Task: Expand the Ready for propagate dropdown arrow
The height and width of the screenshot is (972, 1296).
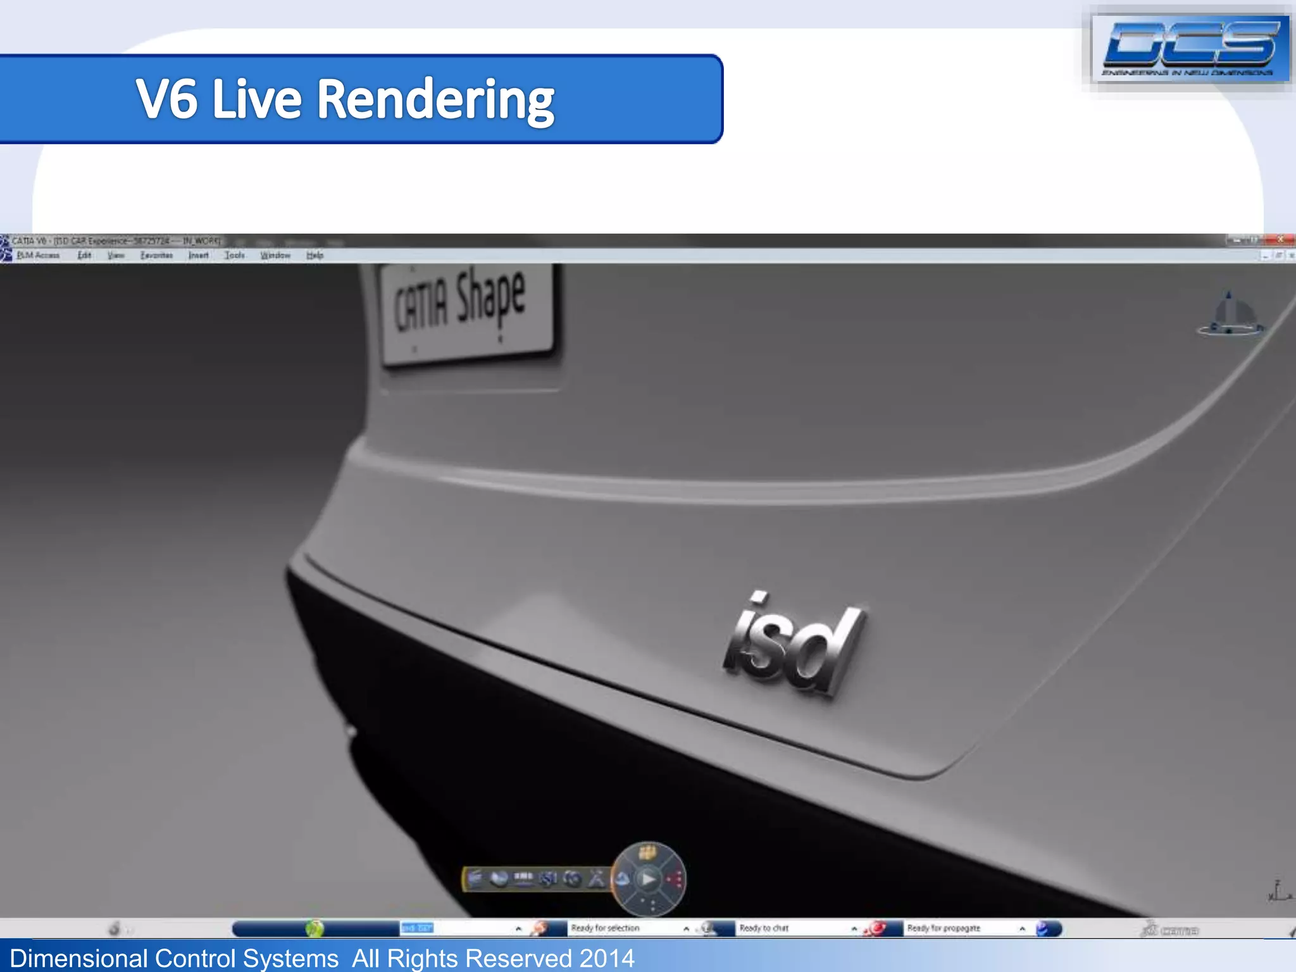Action: click(1022, 929)
